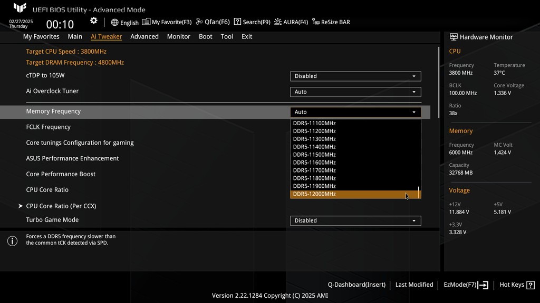
Task: Open Turbo Game Mode dropdown
Action: point(355,220)
